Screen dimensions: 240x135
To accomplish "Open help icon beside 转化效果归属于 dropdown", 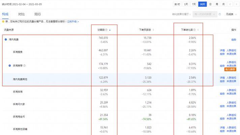I will tap(220, 14).
